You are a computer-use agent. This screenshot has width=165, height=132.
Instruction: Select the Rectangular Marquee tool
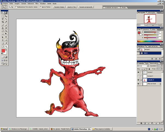(3, 16)
